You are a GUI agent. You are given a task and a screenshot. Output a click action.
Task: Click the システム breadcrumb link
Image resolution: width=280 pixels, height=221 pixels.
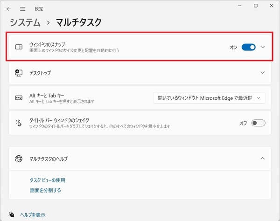click(25, 22)
